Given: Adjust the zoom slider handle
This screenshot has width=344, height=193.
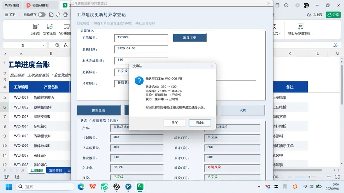Looking at the screenshot, I should [x=309, y=177].
